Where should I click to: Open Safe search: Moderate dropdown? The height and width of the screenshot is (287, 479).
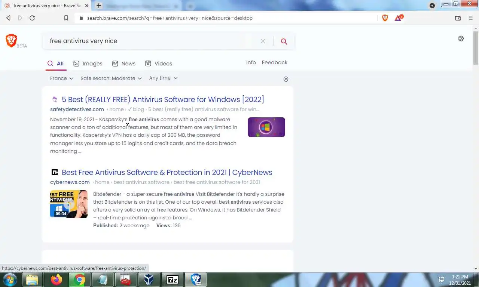click(x=111, y=78)
